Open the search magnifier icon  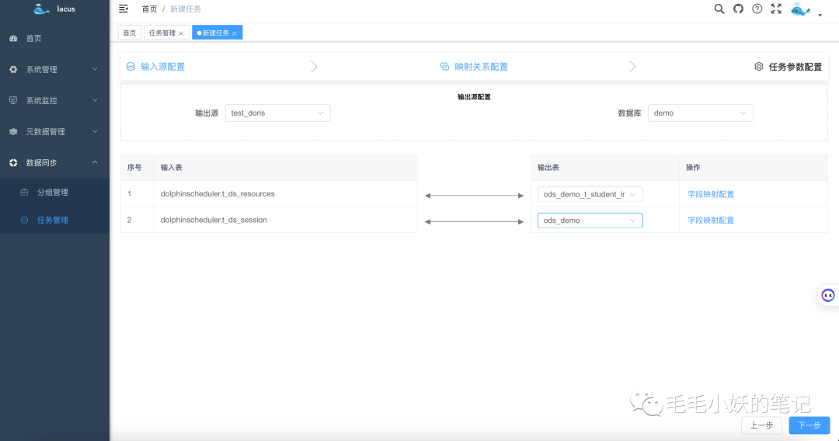[719, 9]
